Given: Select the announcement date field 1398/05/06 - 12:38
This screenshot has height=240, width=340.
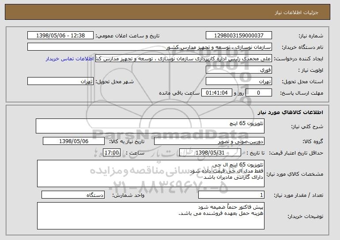Looking at the screenshot, I should click(x=60, y=36).
